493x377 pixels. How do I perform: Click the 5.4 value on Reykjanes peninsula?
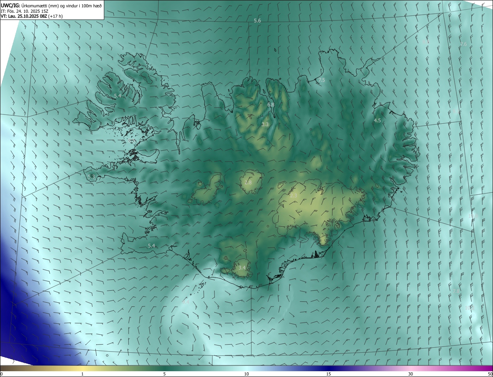click(x=151, y=246)
